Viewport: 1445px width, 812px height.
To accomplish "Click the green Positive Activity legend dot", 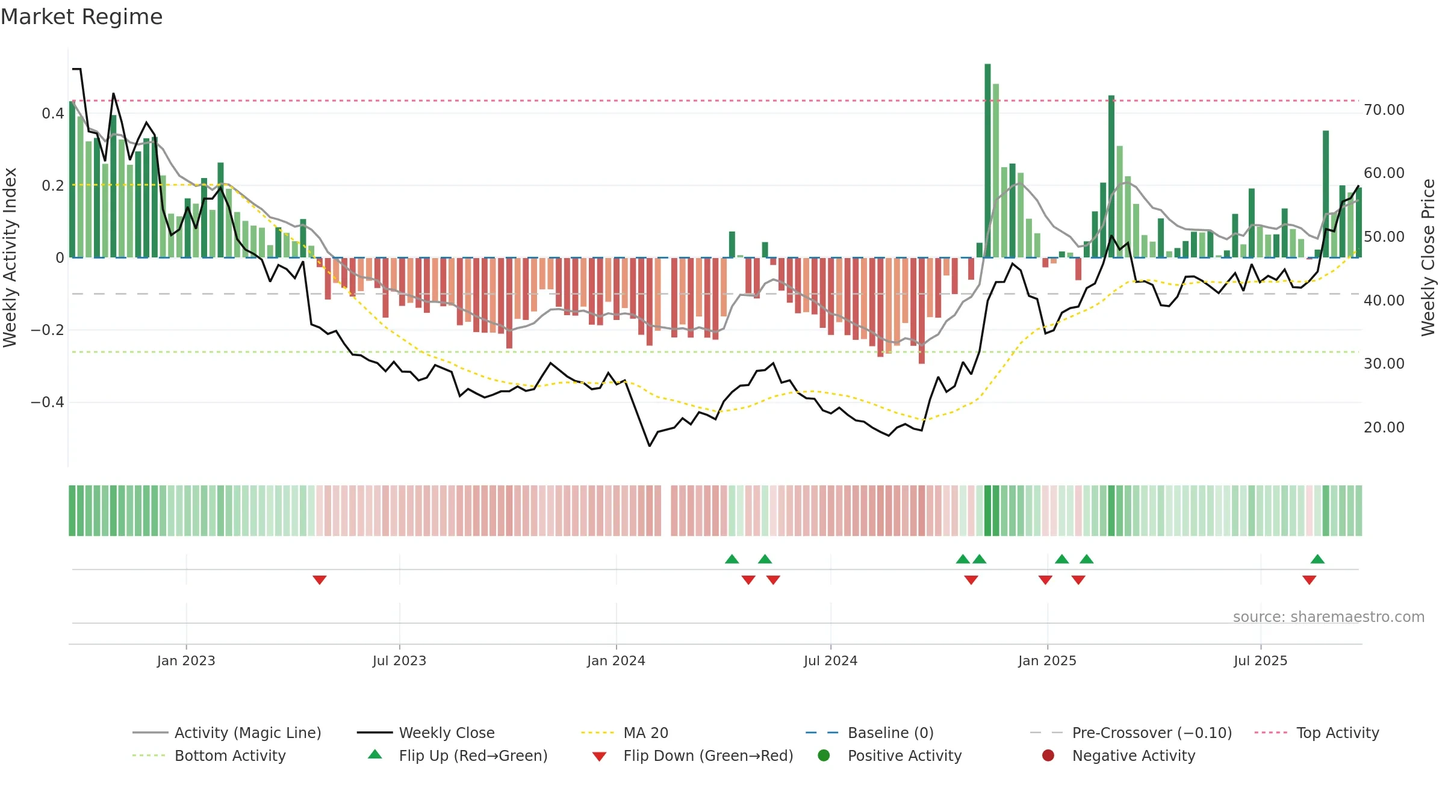I will point(824,755).
